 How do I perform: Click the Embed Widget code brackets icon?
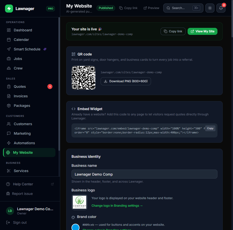click(73, 109)
